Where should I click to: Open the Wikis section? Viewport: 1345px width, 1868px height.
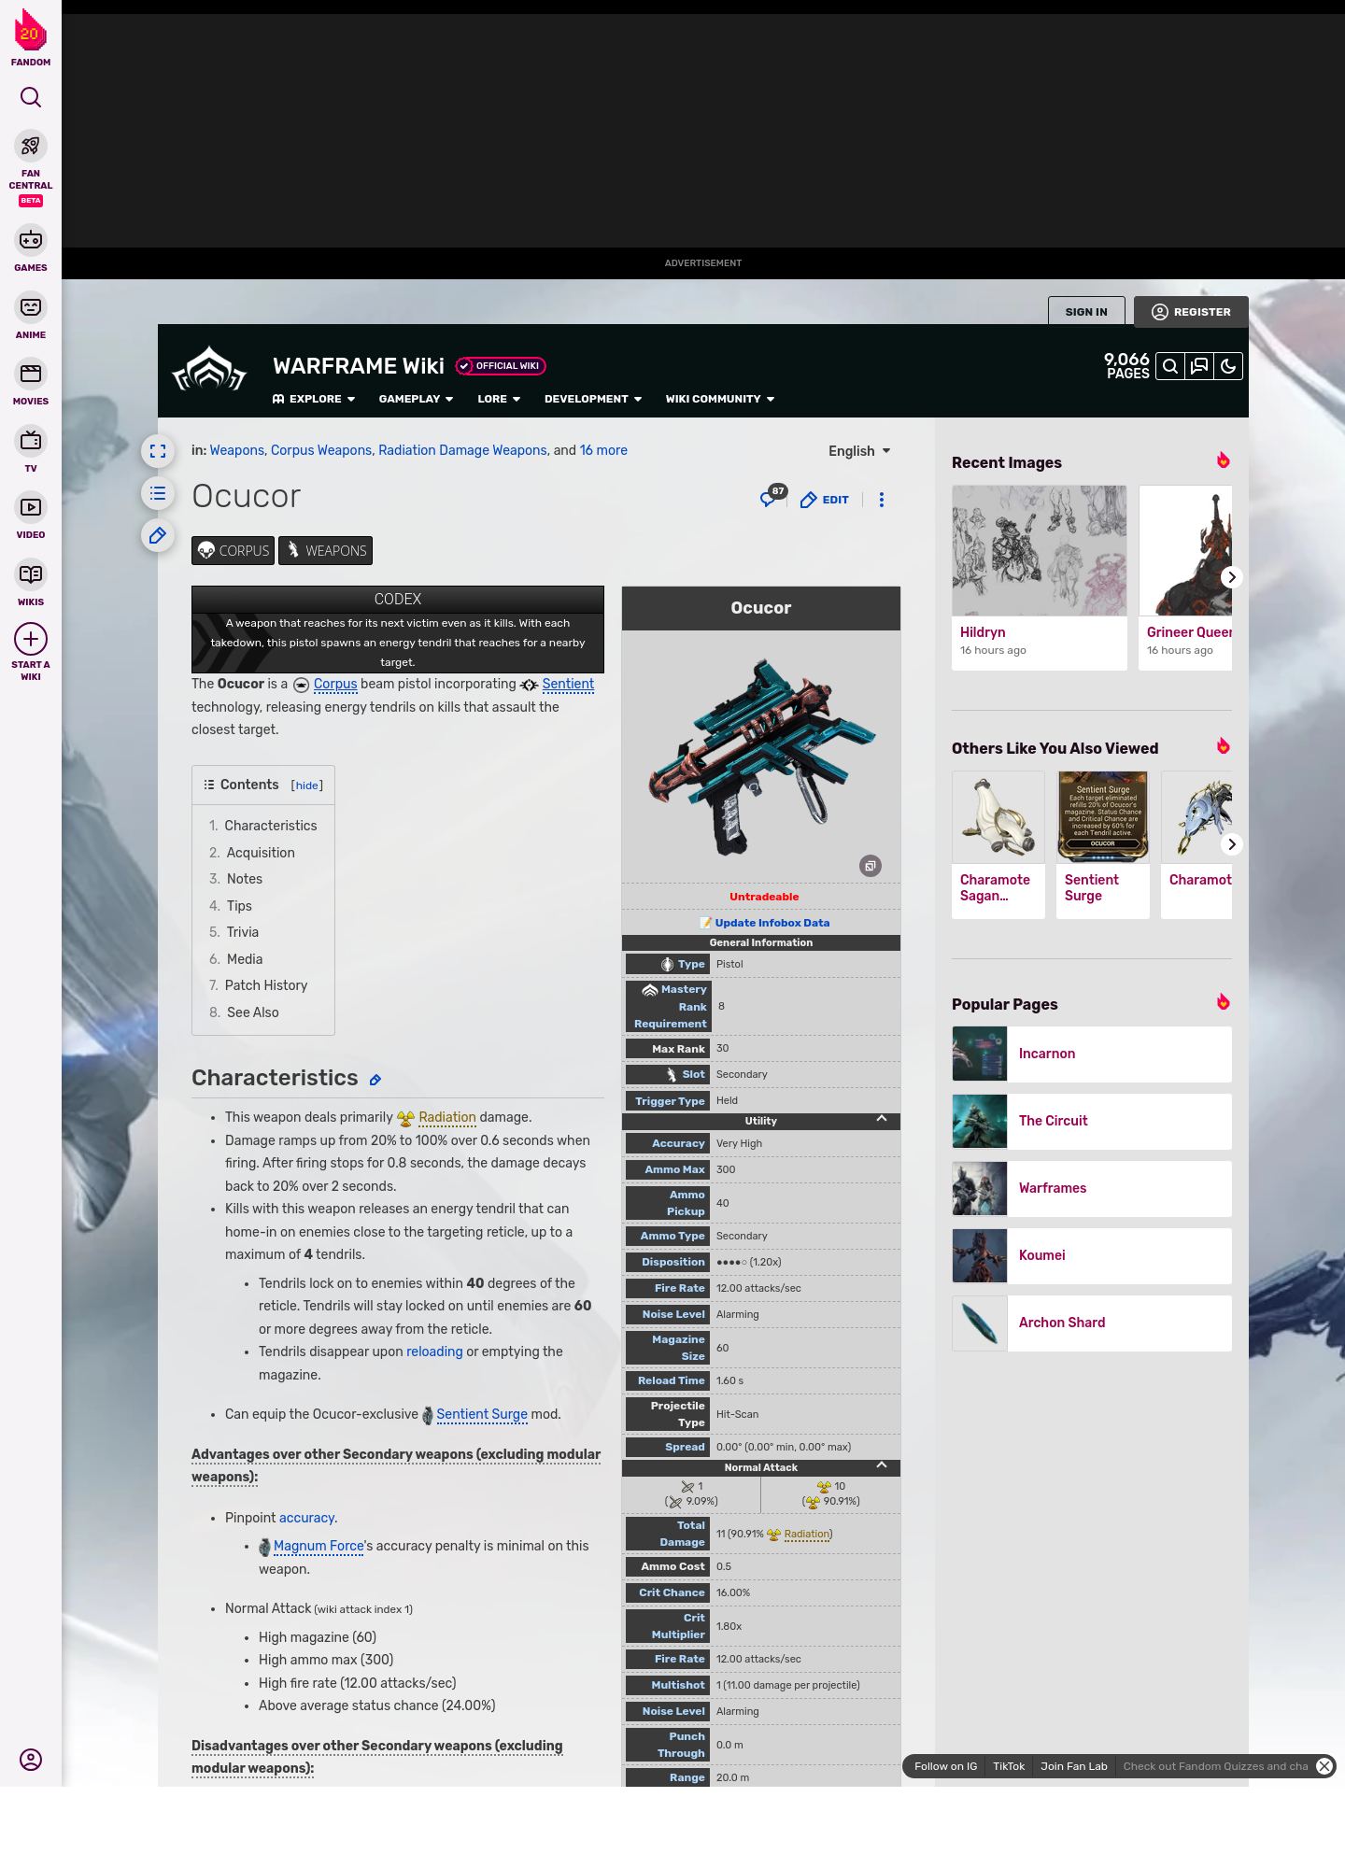tap(31, 583)
